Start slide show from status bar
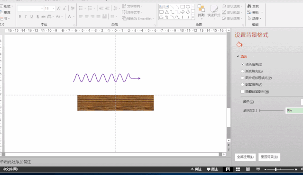 pyautogui.click(x=258, y=169)
